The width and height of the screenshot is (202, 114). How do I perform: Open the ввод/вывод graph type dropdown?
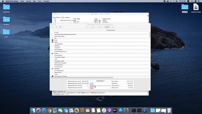tap(101, 81)
